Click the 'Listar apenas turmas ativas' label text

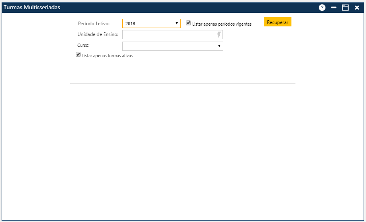107,56
